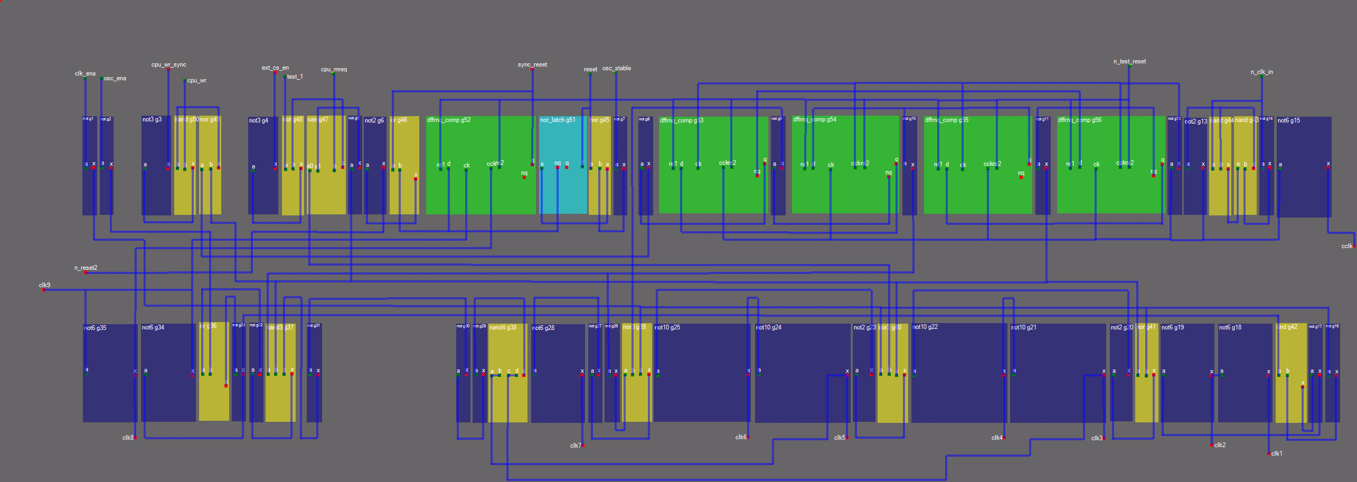The image size is (1357, 482).
Task: Select the cpu_mreq port label
Action: click(x=334, y=69)
